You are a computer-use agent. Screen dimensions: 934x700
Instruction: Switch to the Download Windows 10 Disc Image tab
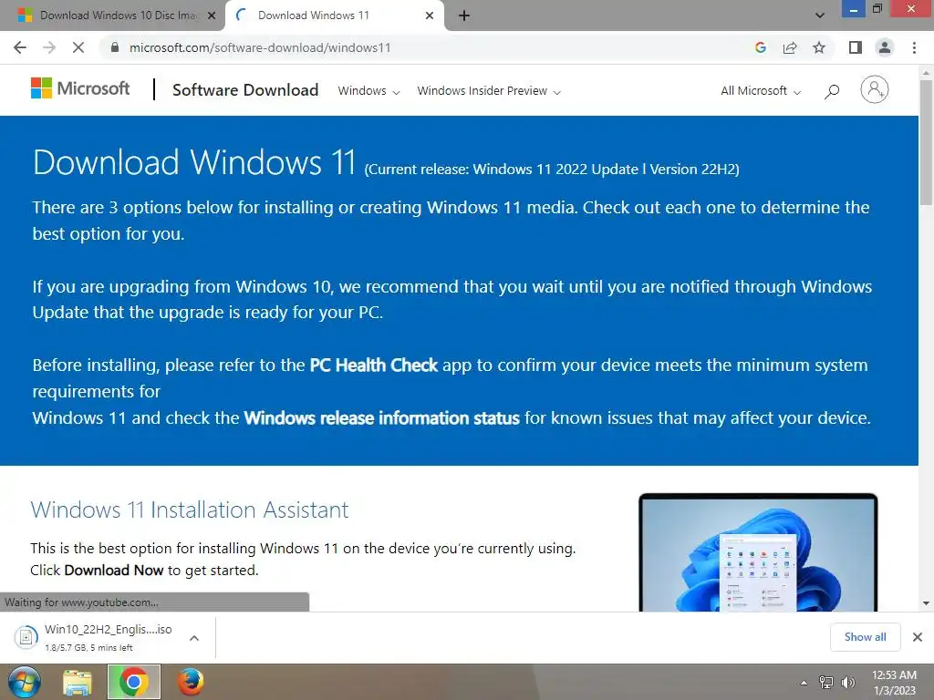tap(113, 15)
